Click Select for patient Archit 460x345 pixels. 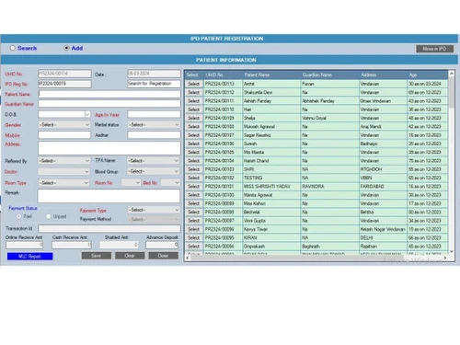194,84
